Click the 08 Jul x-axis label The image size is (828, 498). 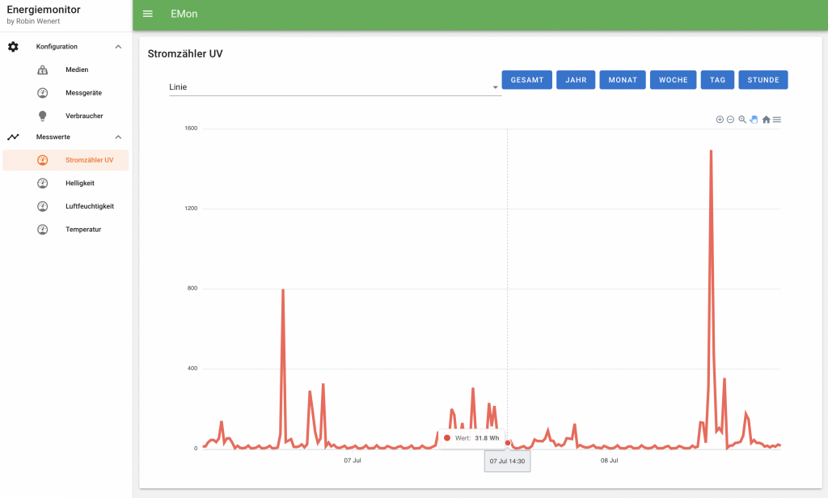[x=609, y=461]
